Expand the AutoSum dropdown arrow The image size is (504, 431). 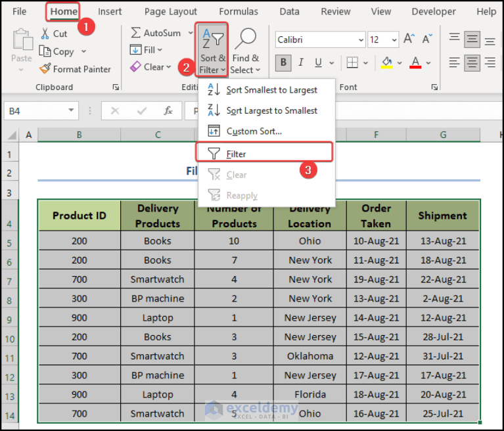pos(191,33)
